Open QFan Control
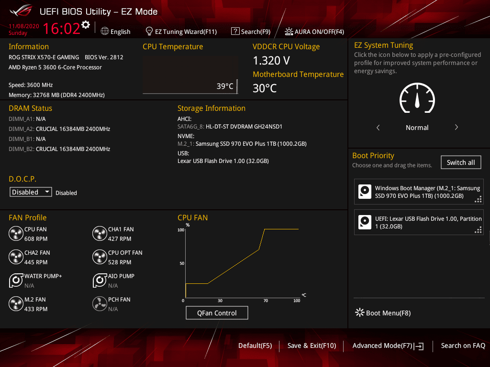 click(x=217, y=313)
